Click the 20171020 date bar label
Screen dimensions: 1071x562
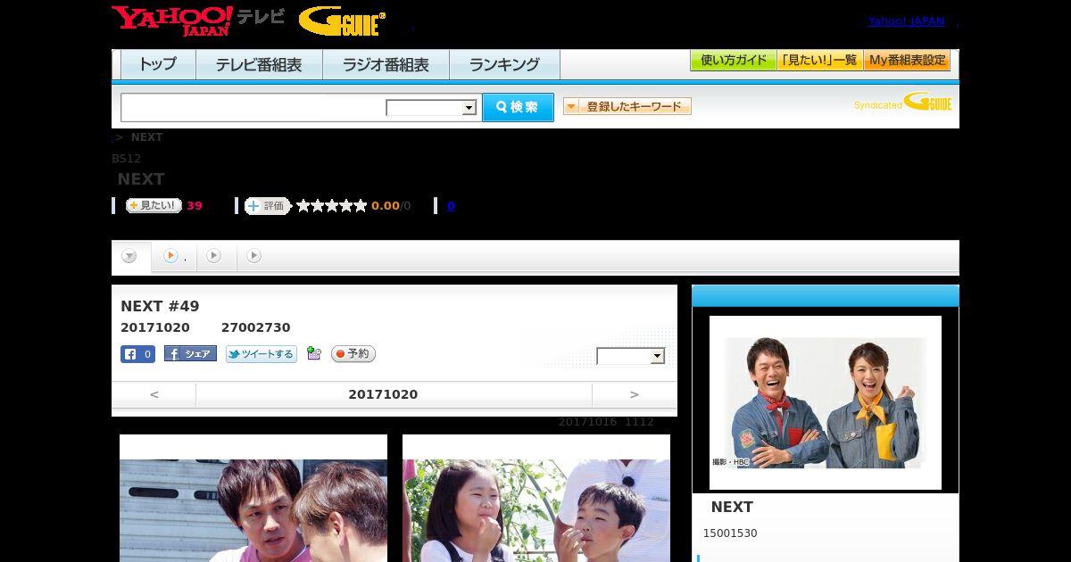point(383,394)
